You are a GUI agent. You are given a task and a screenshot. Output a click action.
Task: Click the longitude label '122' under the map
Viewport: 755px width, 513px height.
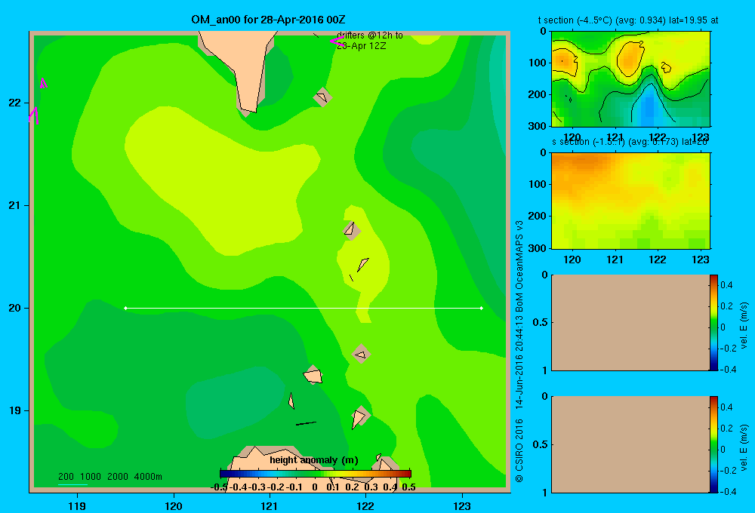[365, 505]
